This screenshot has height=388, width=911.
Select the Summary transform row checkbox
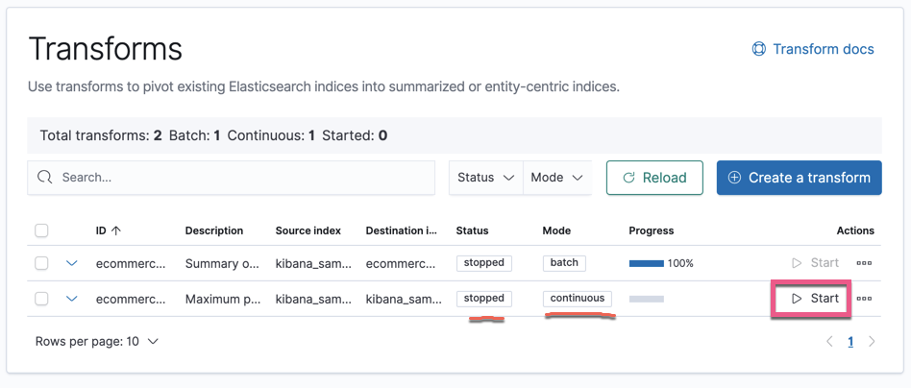pos(41,262)
